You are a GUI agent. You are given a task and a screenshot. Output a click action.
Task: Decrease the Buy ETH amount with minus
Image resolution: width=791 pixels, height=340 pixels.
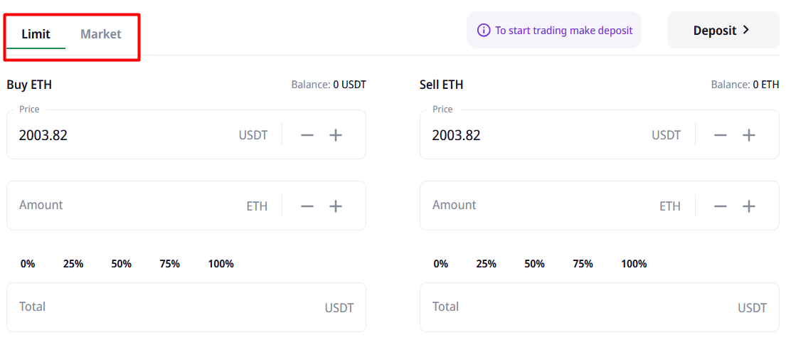click(x=307, y=206)
